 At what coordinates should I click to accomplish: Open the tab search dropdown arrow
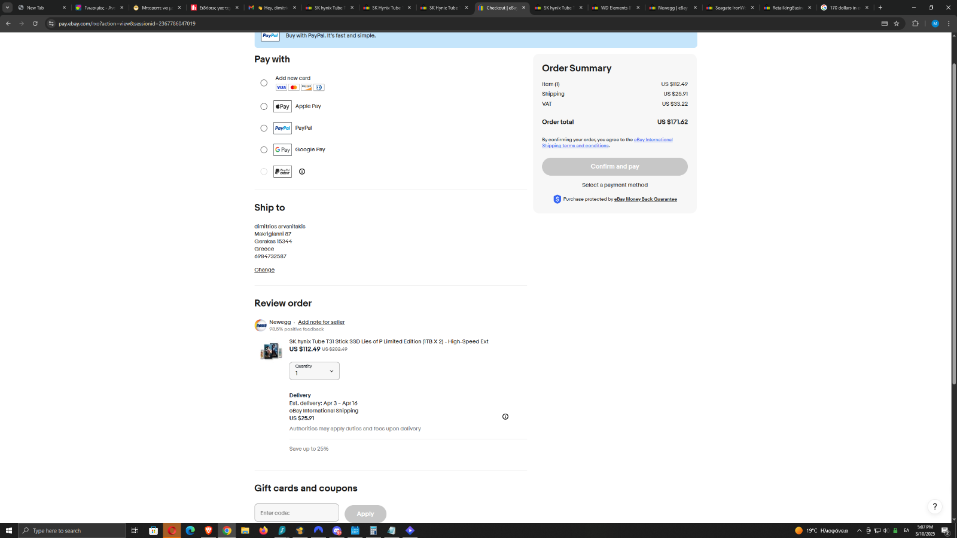coord(7,8)
